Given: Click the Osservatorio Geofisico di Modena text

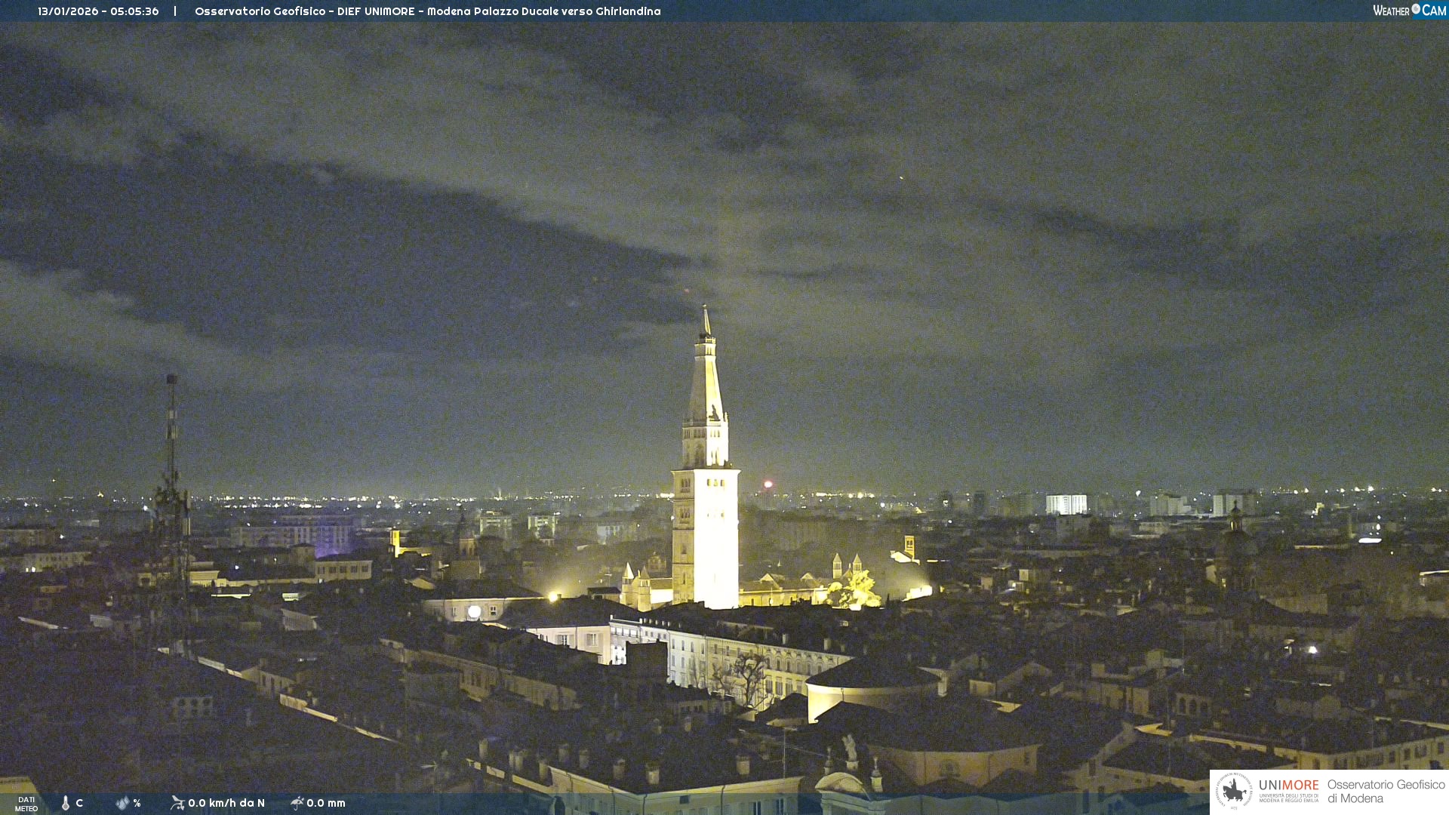Looking at the screenshot, I should (x=1386, y=792).
